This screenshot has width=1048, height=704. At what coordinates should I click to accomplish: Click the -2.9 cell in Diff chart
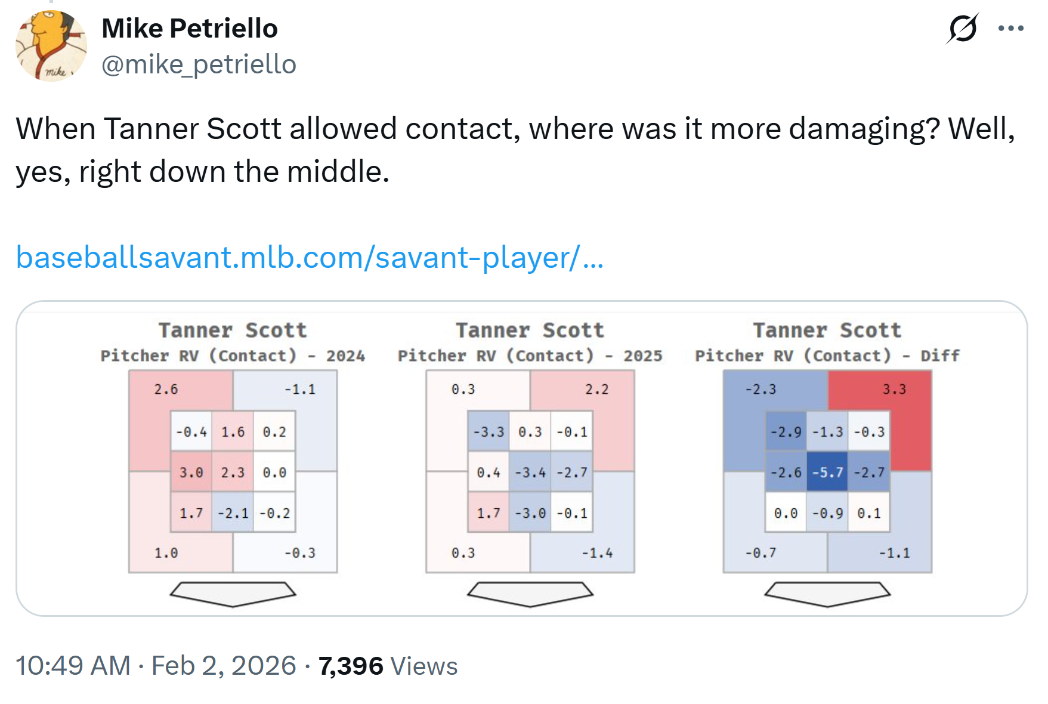pos(786,432)
